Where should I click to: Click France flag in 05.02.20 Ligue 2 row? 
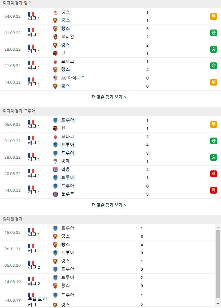pos(31,263)
